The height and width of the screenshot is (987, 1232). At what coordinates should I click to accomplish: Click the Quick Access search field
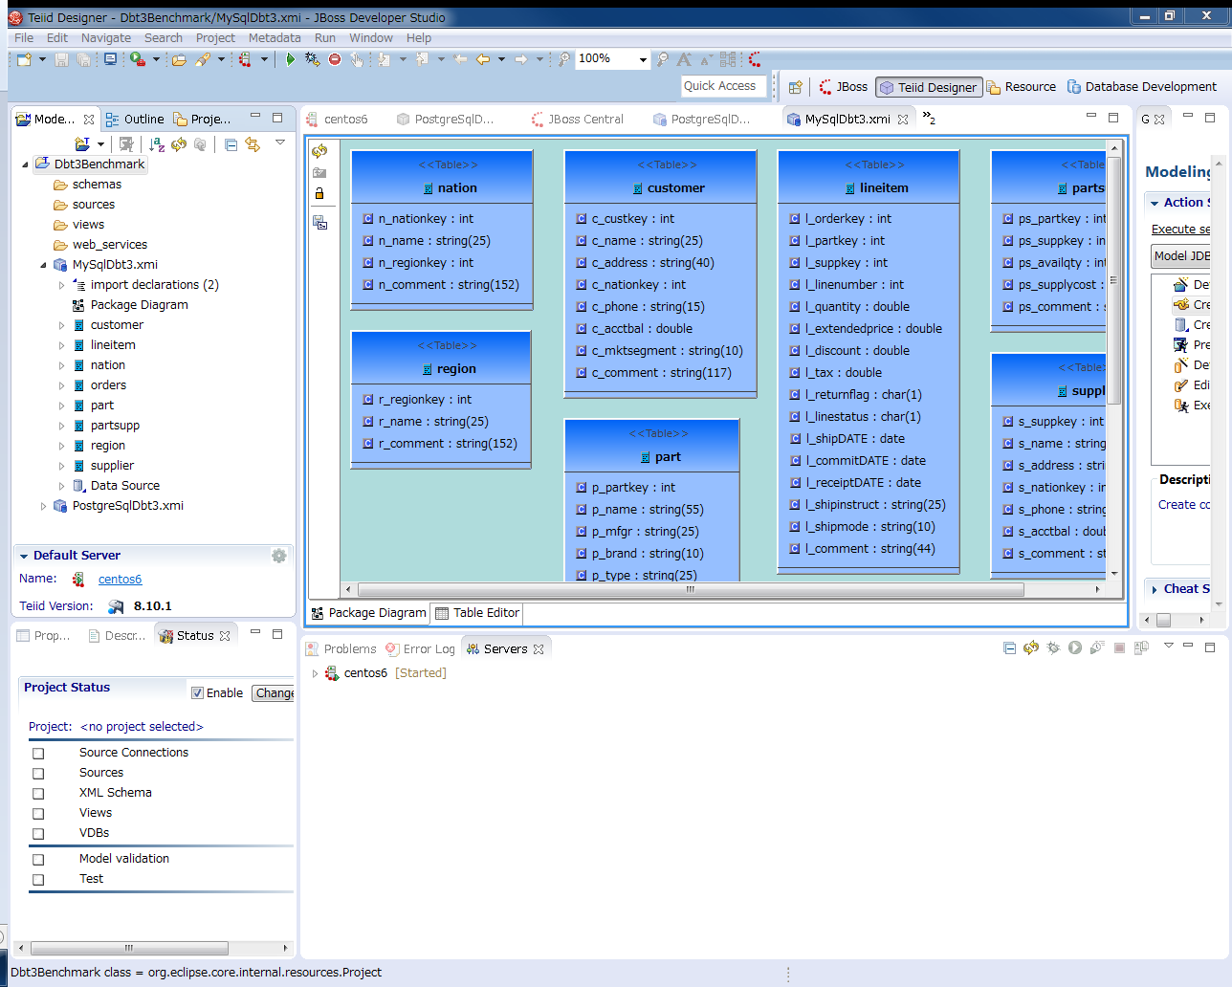click(x=724, y=86)
